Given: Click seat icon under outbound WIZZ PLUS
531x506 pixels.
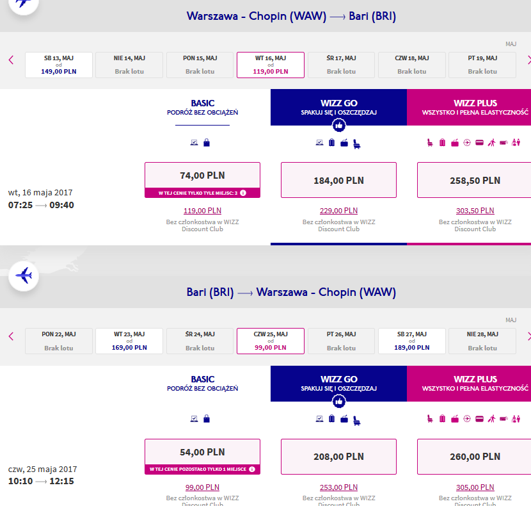Looking at the screenshot, I should pos(430,143).
